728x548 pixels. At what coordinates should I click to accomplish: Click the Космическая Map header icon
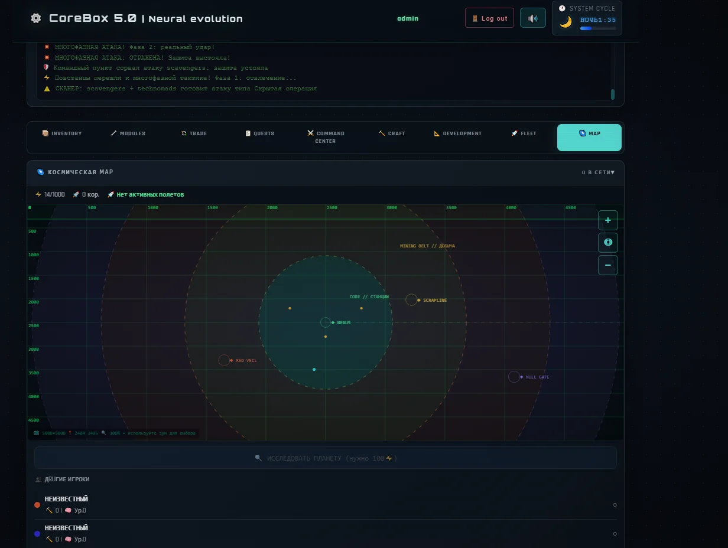(41, 172)
